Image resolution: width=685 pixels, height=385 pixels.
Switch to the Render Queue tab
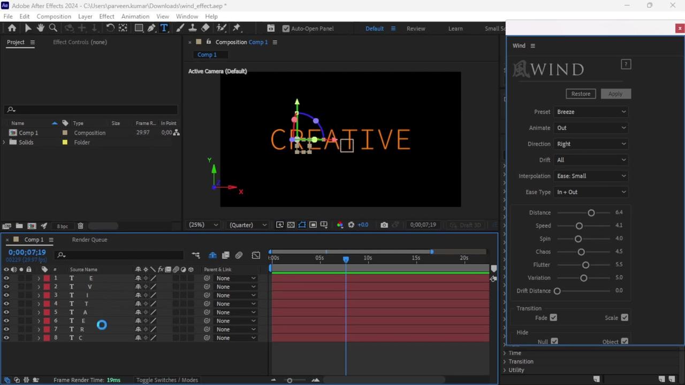pos(89,240)
